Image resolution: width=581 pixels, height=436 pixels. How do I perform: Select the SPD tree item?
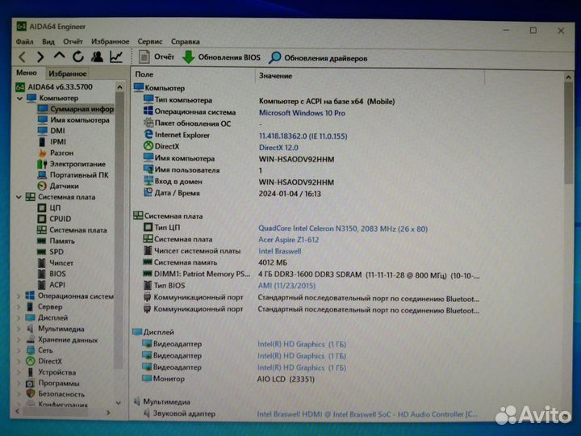coord(51,252)
